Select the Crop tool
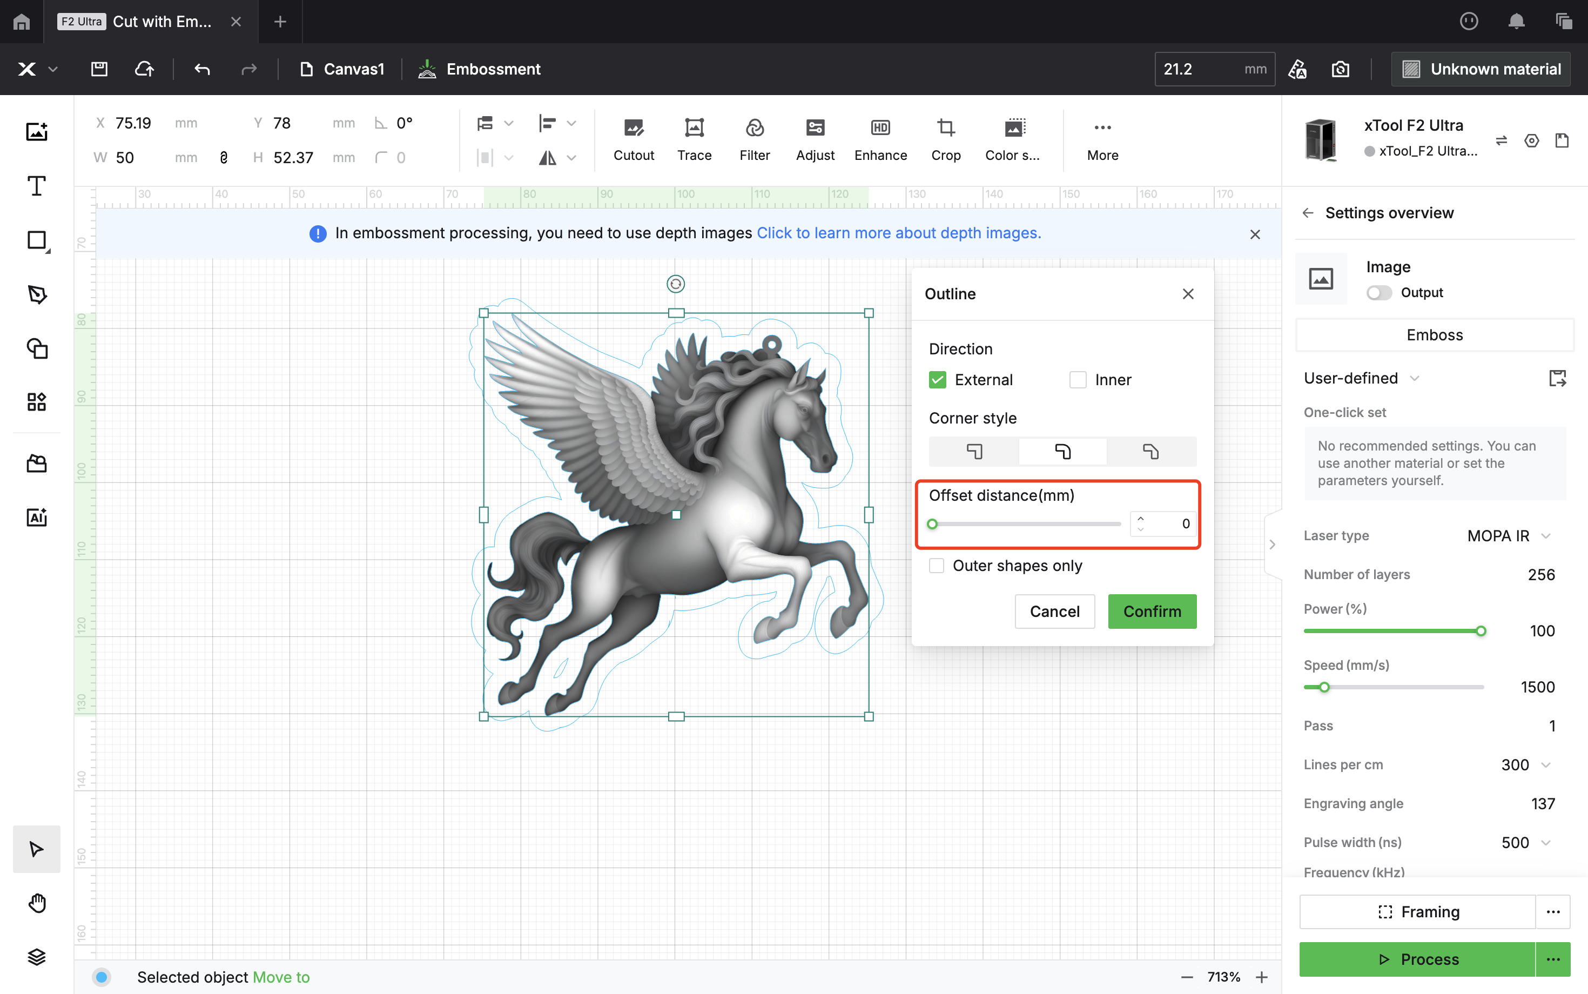Image resolution: width=1588 pixels, height=994 pixels. click(x=946, y=140)
